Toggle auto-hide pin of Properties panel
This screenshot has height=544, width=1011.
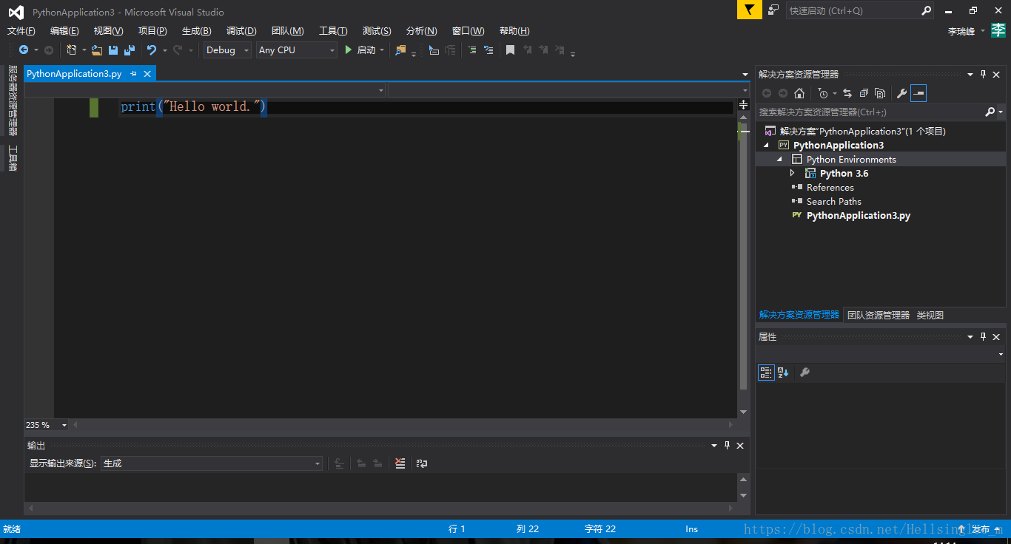(x=984, y=336)
